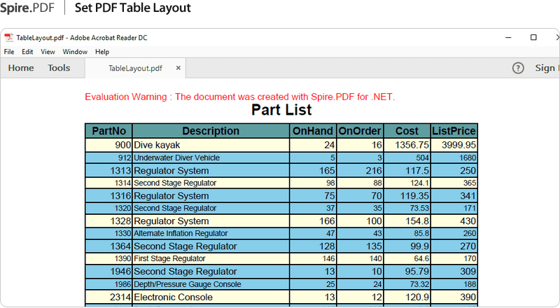Select the Dive kayak cell
The width and height of the screenshot is (560, 308).
[x=211, y=145]
